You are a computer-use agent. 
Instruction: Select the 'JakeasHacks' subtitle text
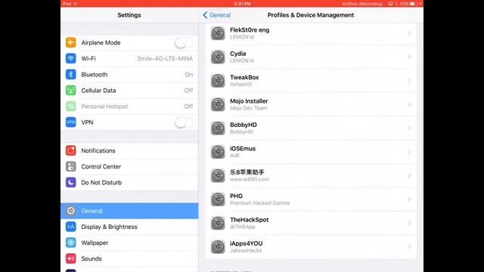[x=246, y=250]
